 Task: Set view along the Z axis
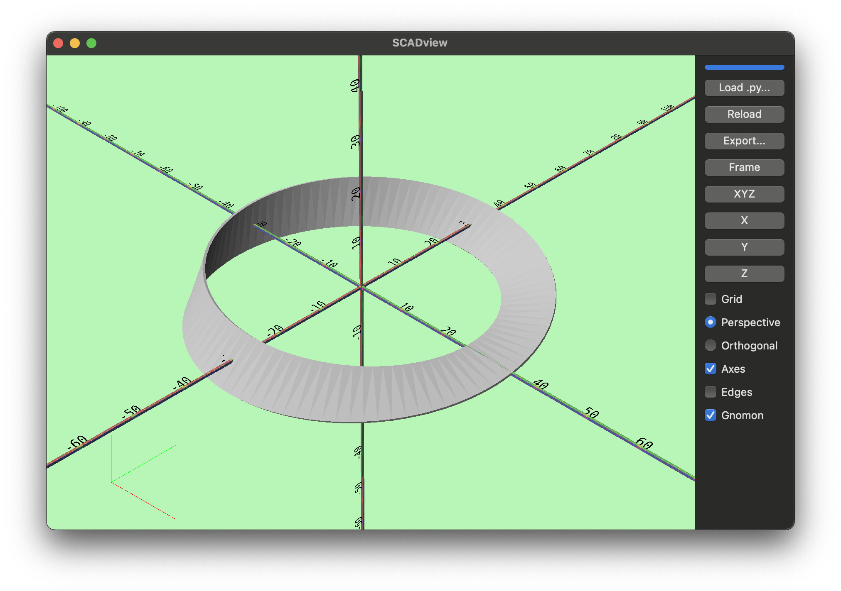(744, 274)
